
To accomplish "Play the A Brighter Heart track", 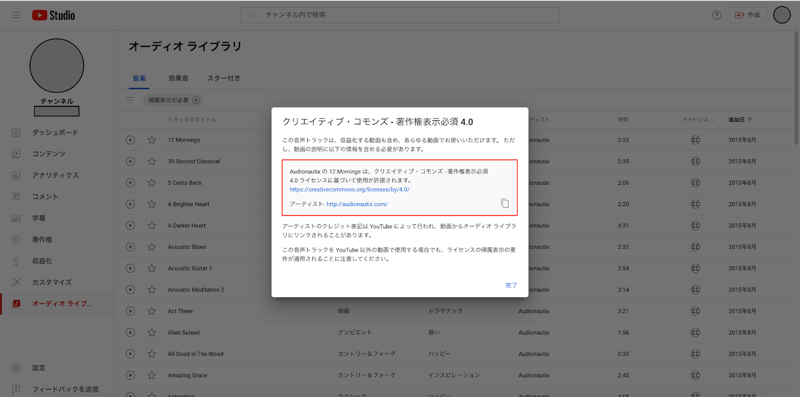I will pos(130,204).
